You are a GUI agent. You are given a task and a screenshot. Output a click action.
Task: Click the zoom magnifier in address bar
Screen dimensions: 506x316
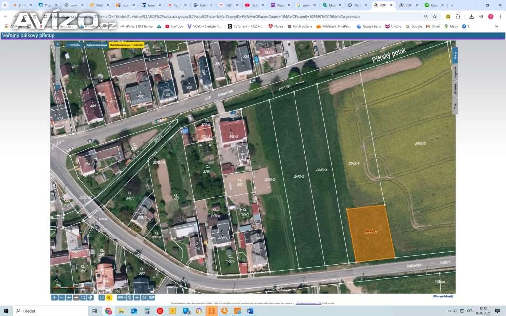(426, 16)
